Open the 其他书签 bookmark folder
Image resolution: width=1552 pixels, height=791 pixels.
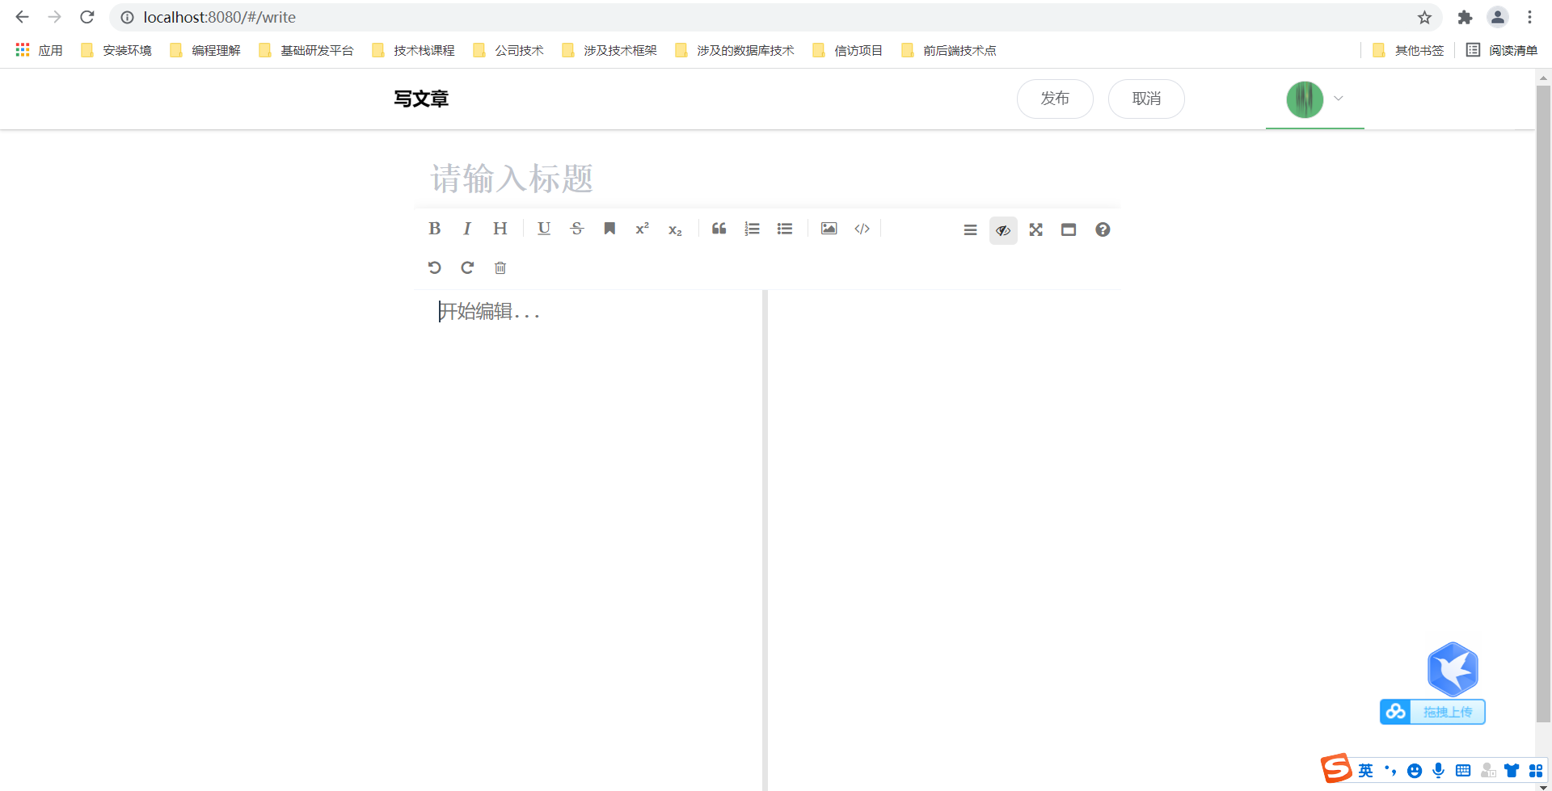[1408, 50]
